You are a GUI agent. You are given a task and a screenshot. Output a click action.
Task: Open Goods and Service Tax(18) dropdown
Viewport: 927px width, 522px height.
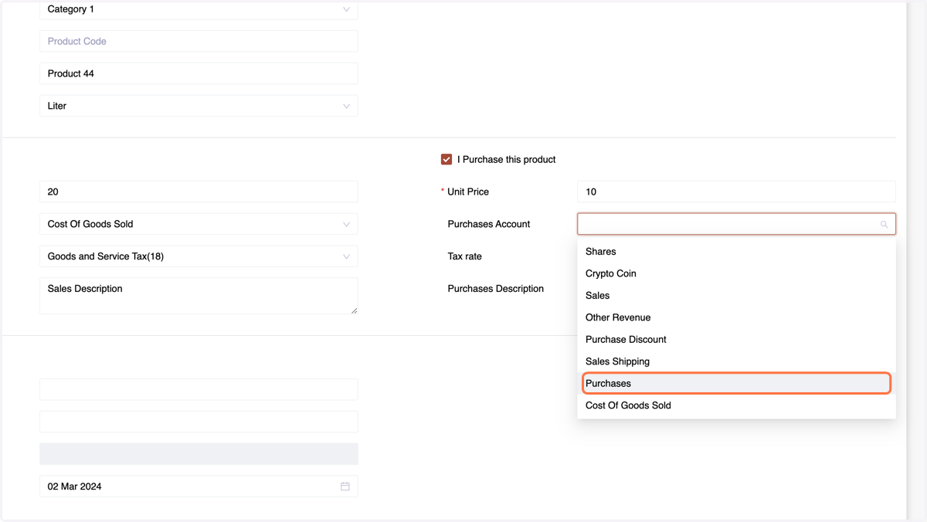[199, 256]
